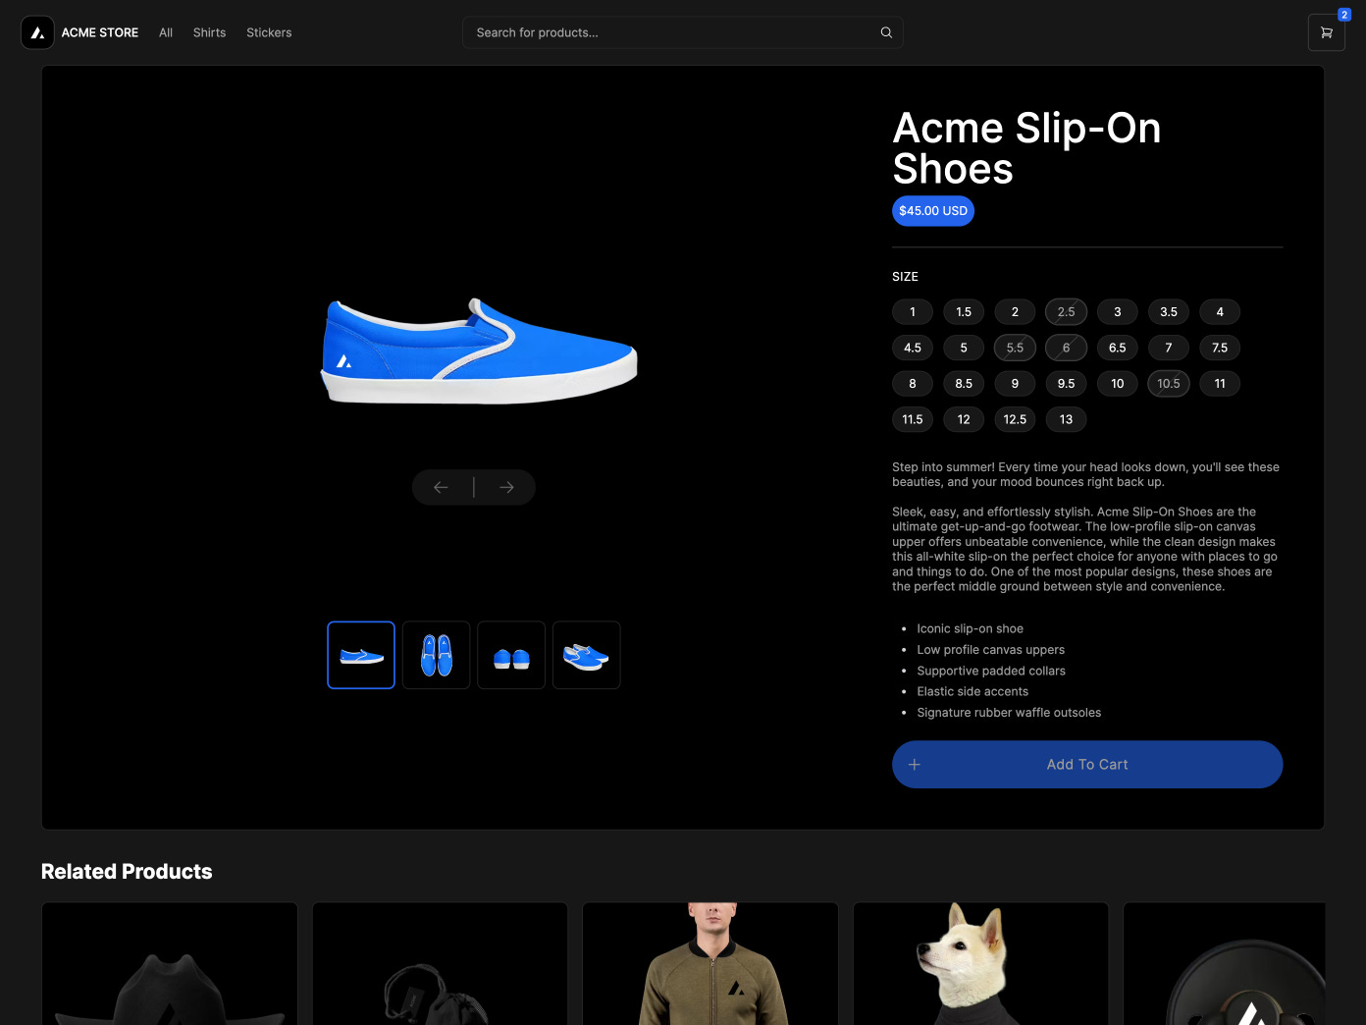Select size 2
The image size is (1366, 1025).
(x=1015, y=312)
